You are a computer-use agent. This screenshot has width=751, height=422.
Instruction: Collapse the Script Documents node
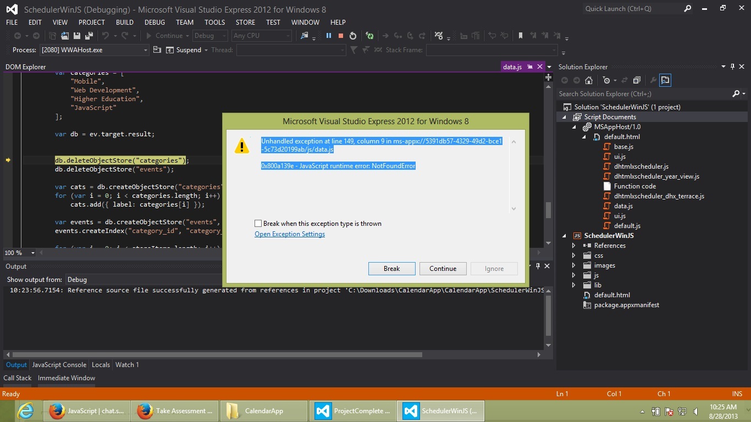tap(564, 117)
